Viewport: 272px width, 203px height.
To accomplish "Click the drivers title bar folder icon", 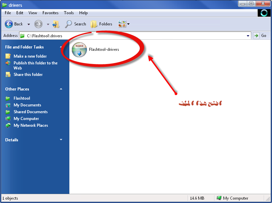I will (4, 5).
